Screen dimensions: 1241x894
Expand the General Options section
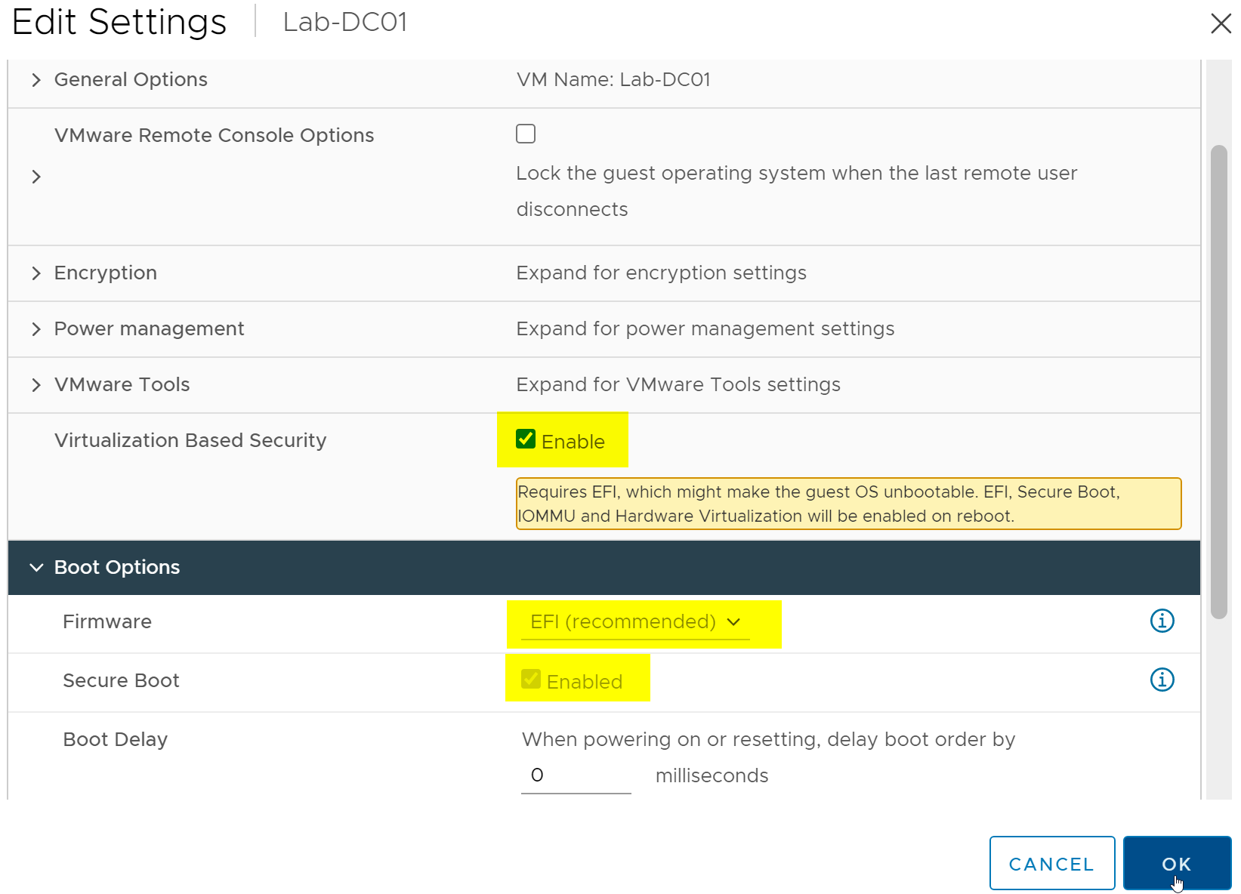(x=36, y=80)
